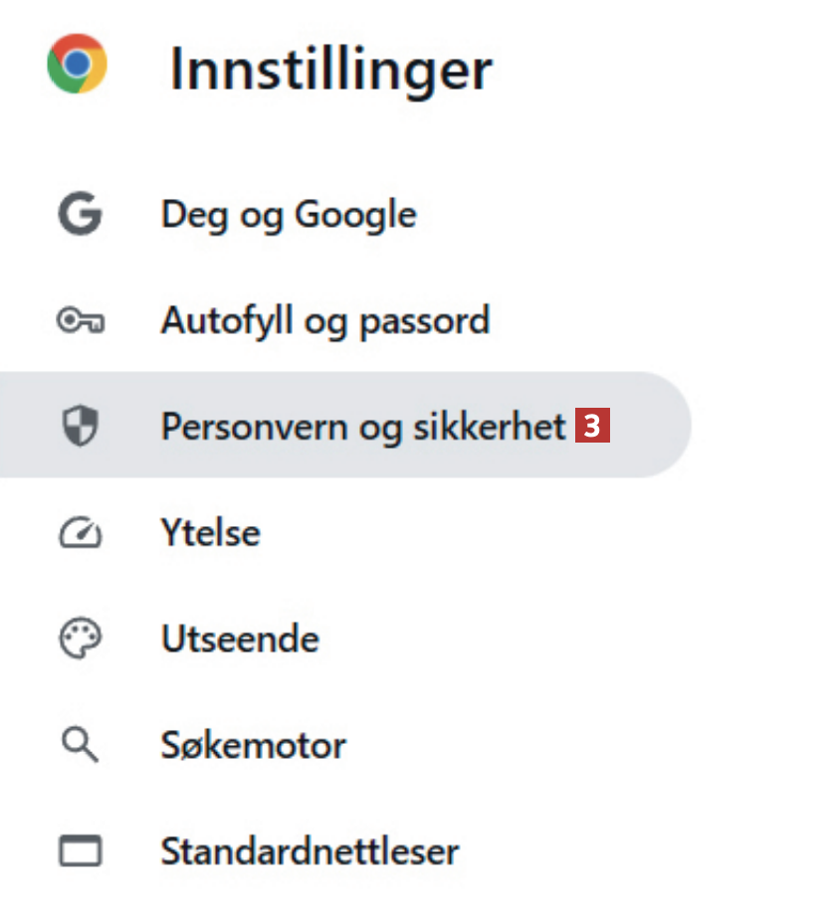Switch to the Utseende section
The image size is (836, 909).
pos(240,639)
